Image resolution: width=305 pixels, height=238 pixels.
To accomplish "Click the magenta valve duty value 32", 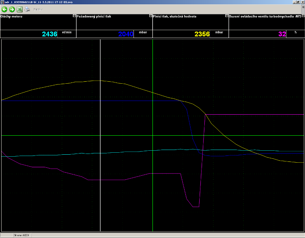I will [x=282, y=34].
